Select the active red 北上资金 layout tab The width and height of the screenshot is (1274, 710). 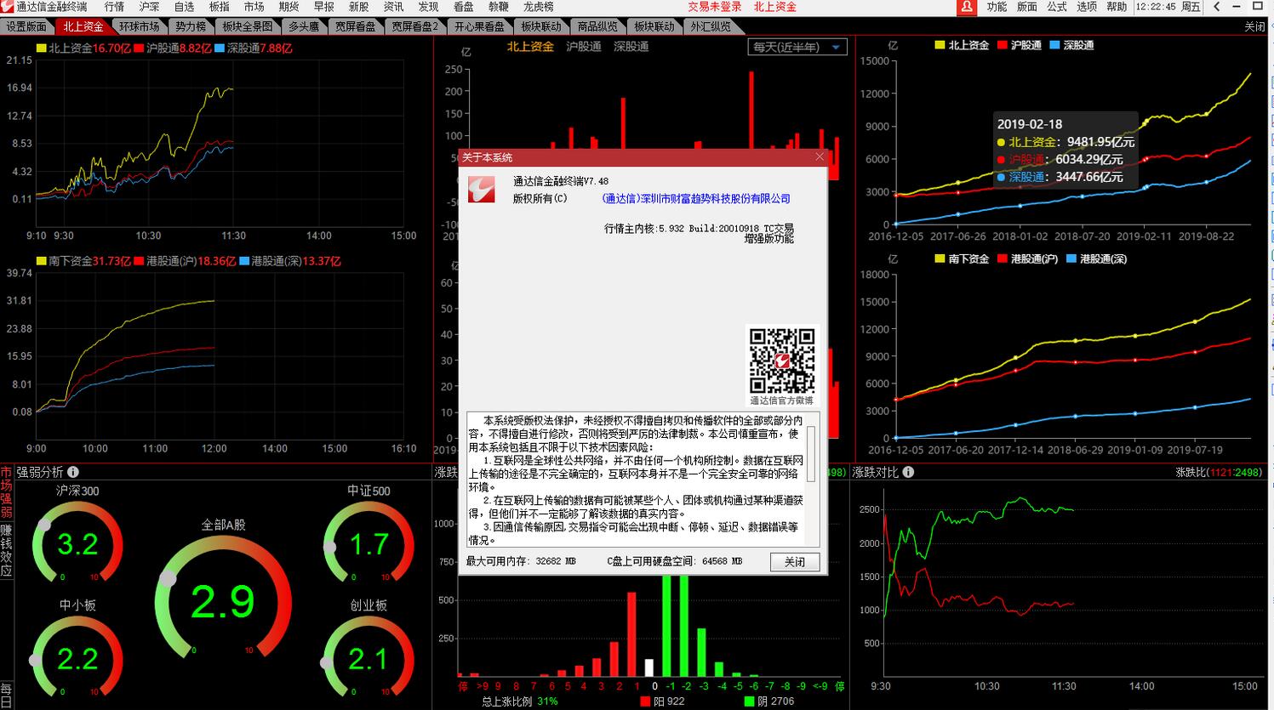tap(83, 26)
